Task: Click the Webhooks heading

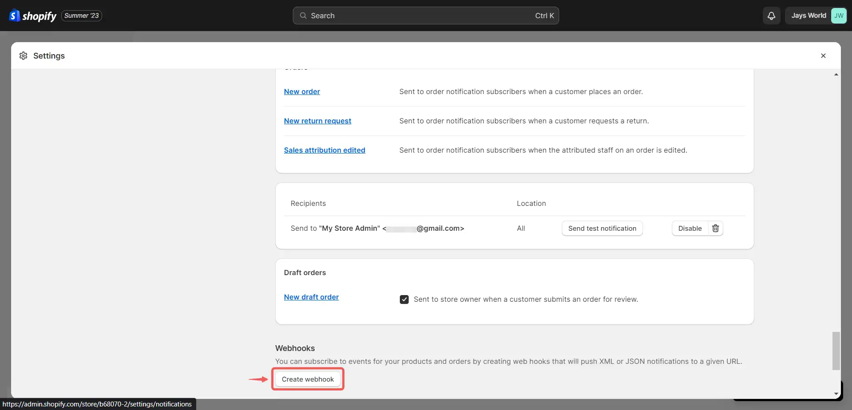Action: tap(295, 348)
